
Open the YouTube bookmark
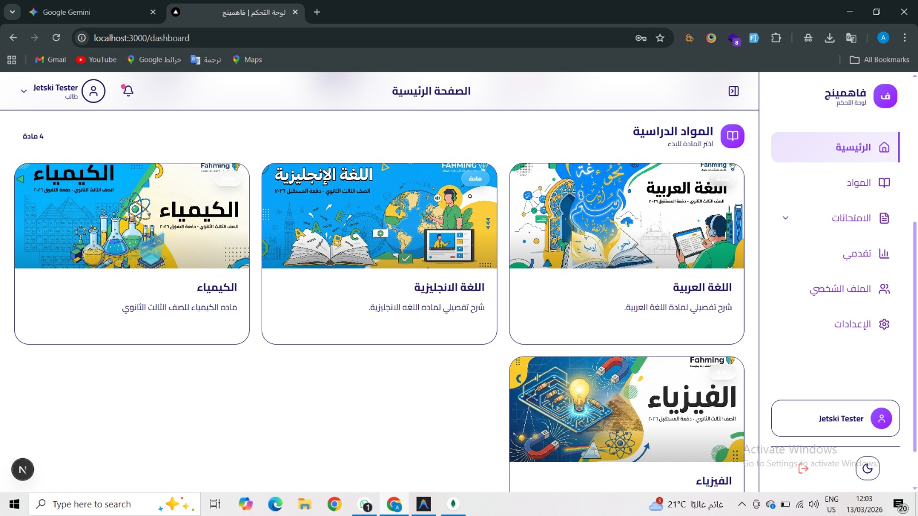96,60
